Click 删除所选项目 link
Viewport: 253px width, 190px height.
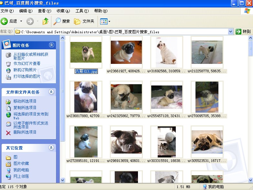pos(25,132)
